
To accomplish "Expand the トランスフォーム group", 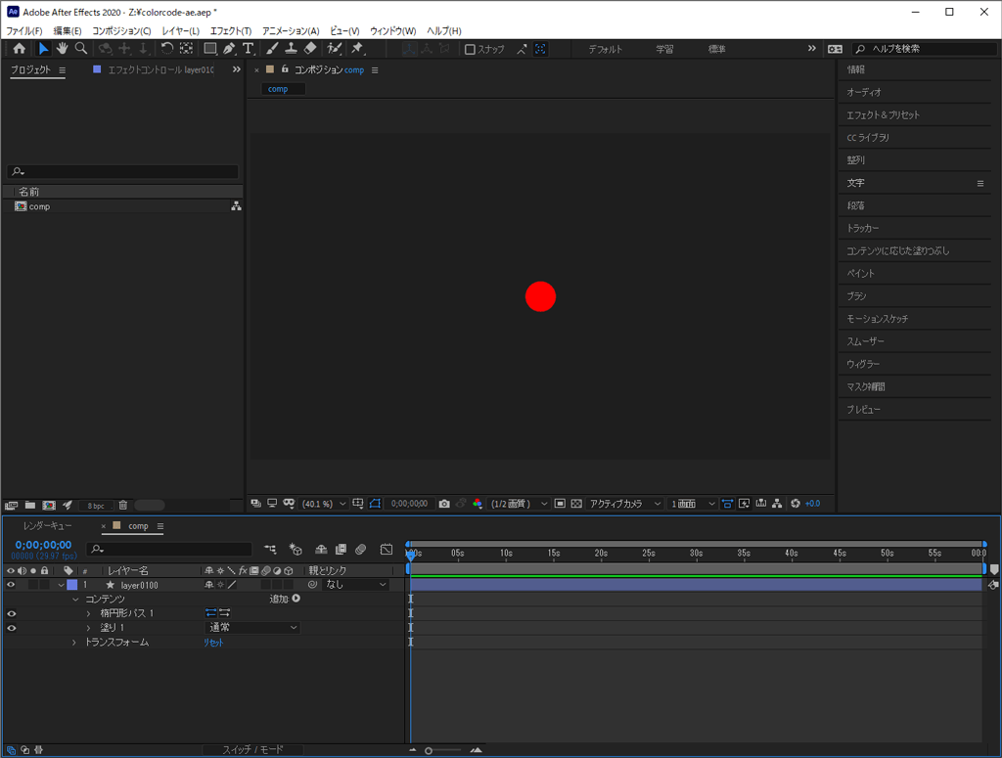I will coord(74,643).
